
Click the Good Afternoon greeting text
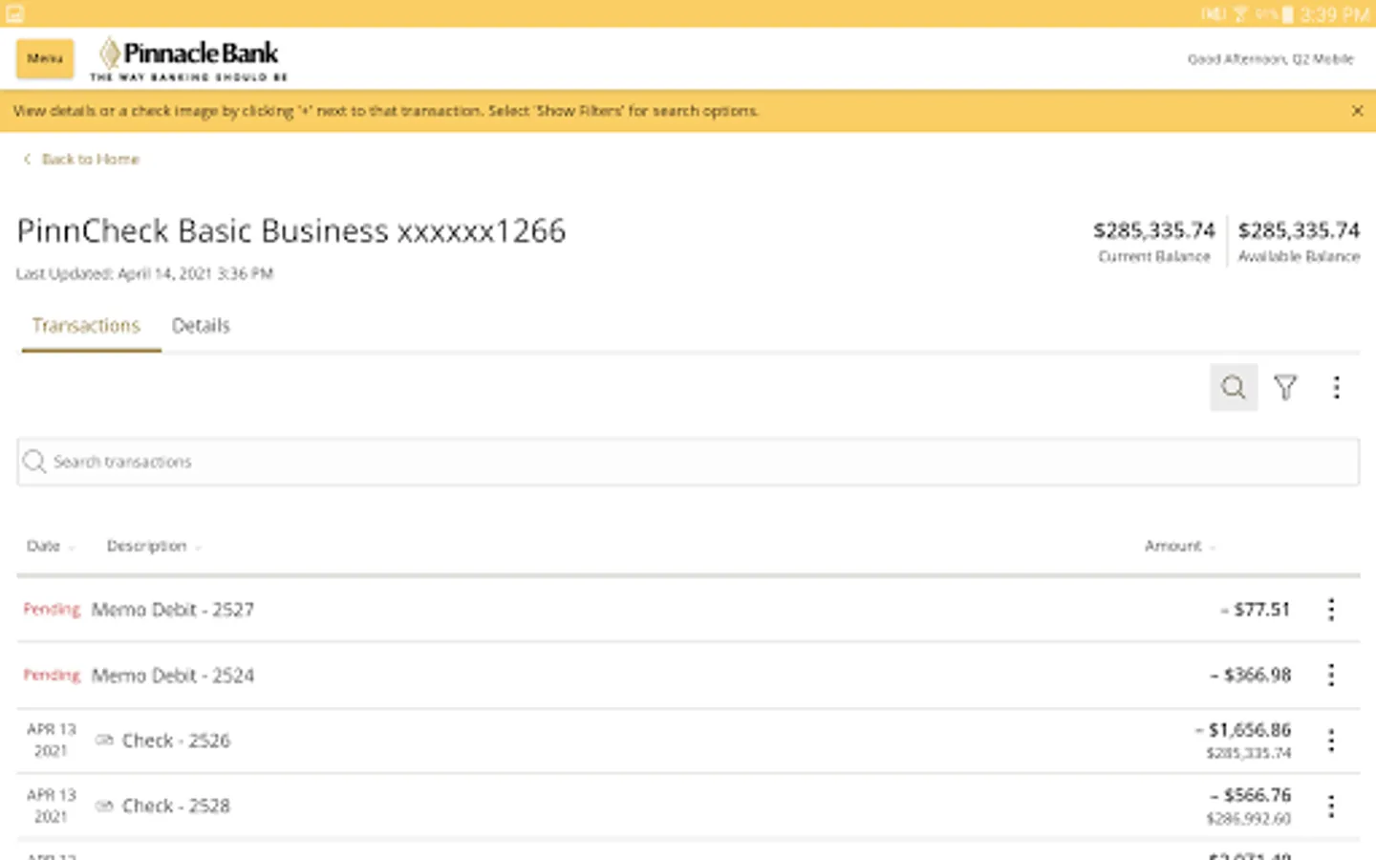click(1271, 59)
